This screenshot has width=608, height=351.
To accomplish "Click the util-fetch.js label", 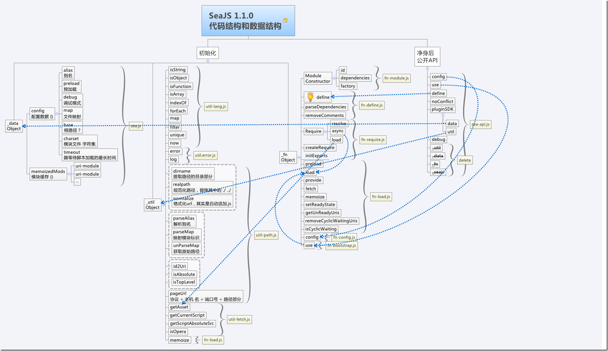I will tap(239, 319).
